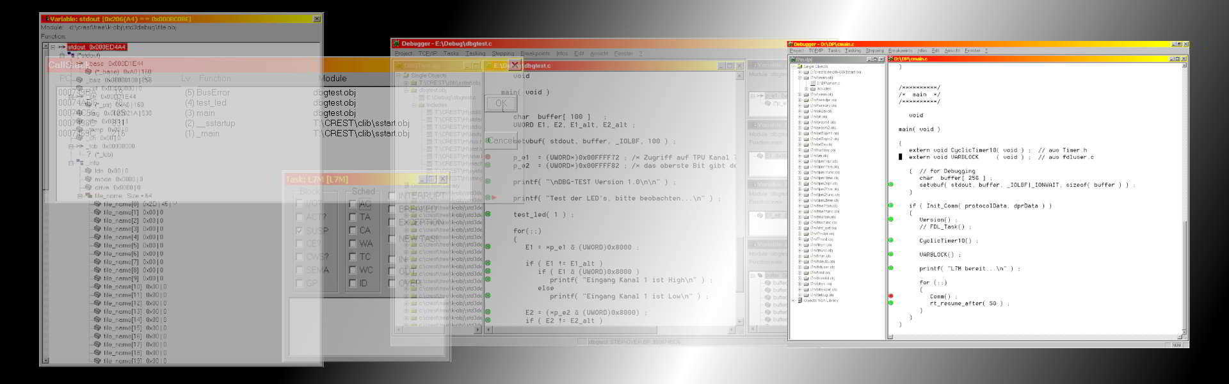The height and width of the screenshot is (384, 1229).
Task: Click the green marker beside Init_Comm condition
Action: 890,205
